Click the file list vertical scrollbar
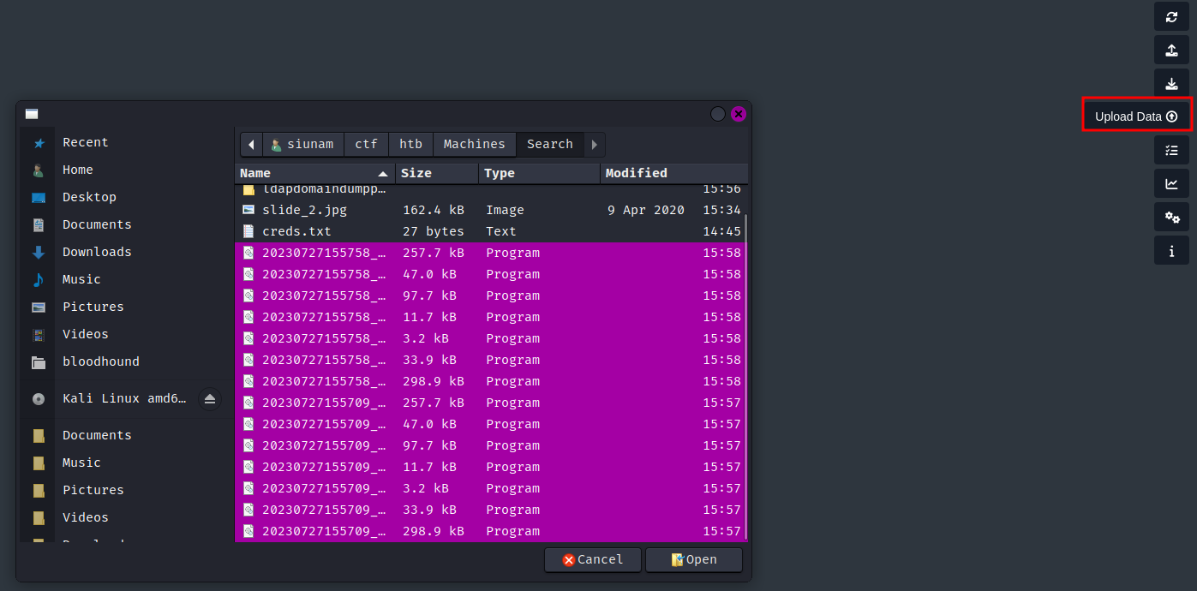 pos(746,377)
